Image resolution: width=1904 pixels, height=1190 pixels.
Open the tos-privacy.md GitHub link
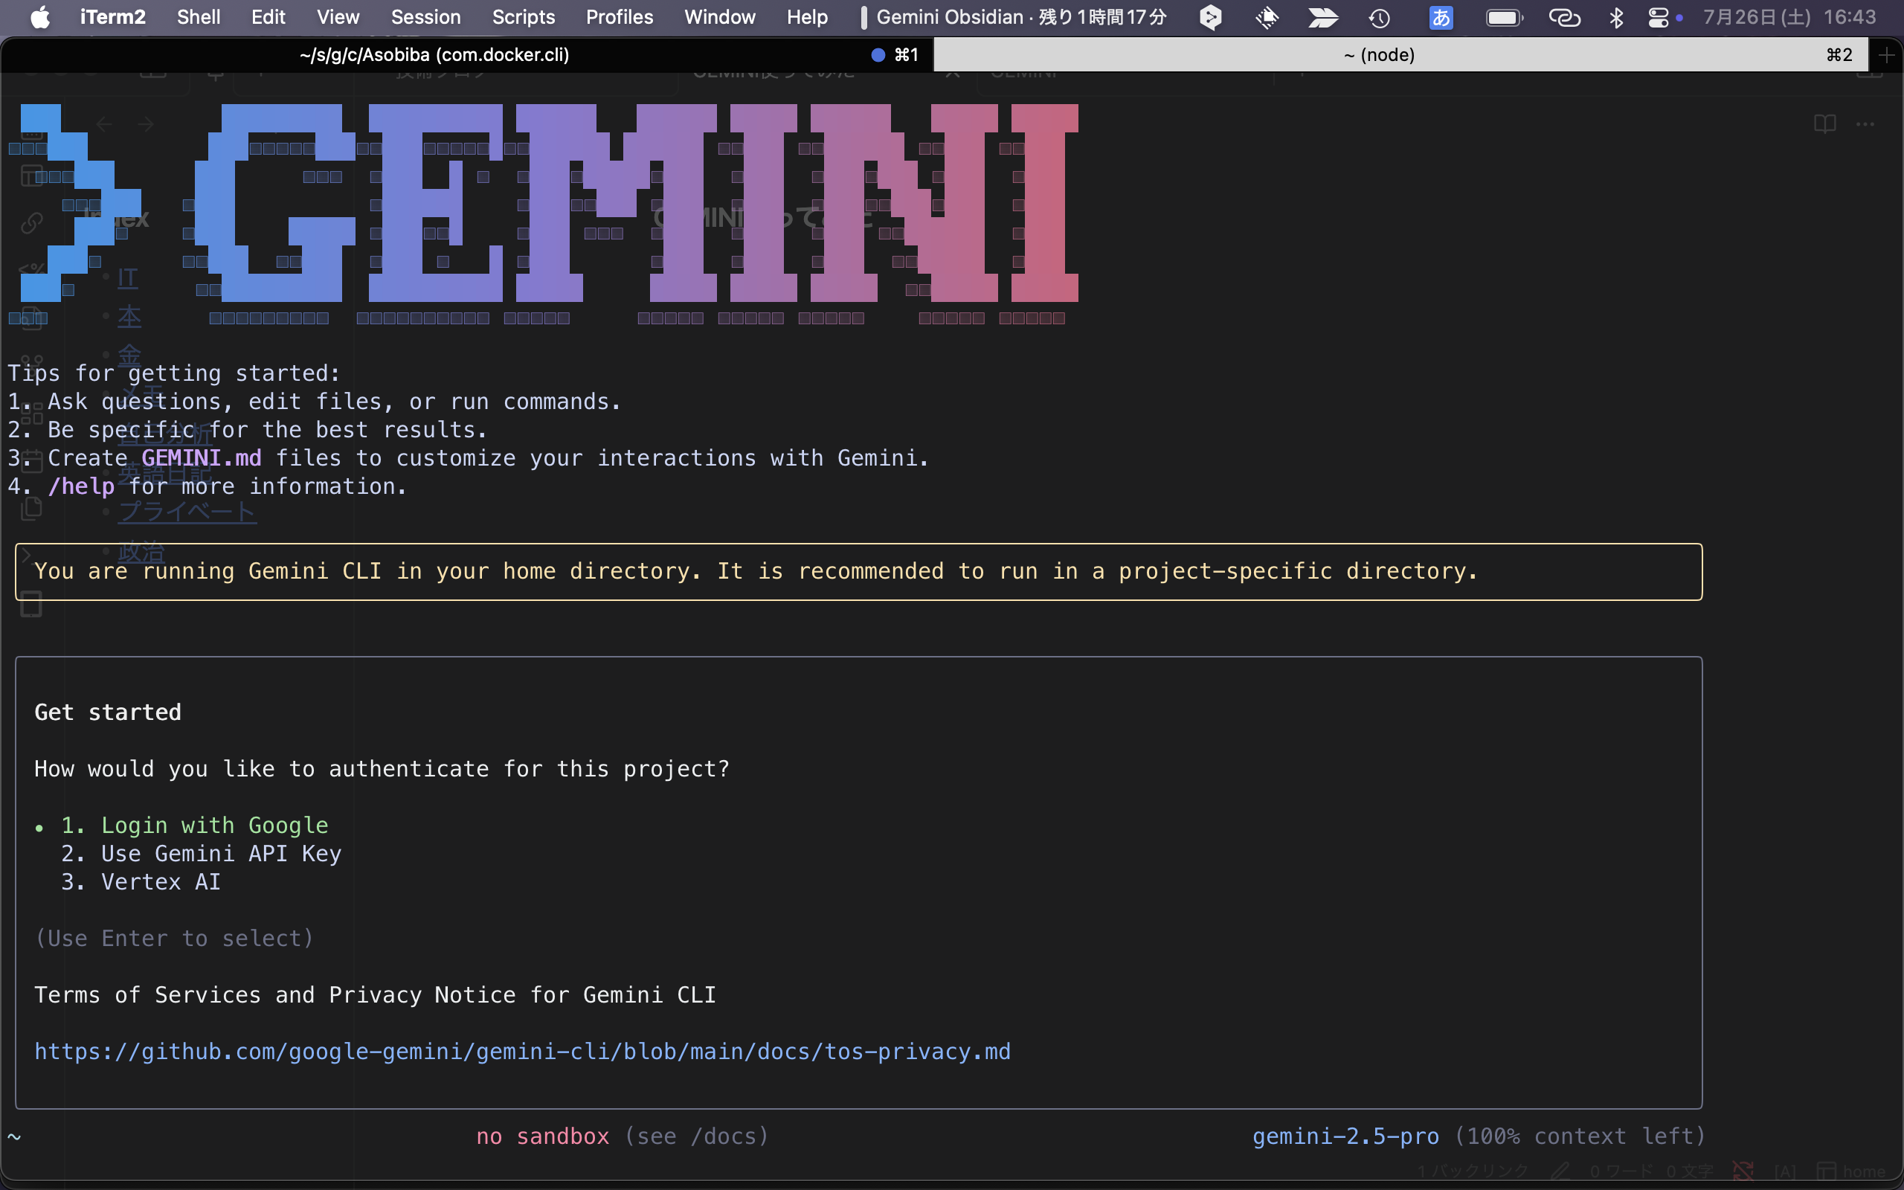tap(521, 1052)
